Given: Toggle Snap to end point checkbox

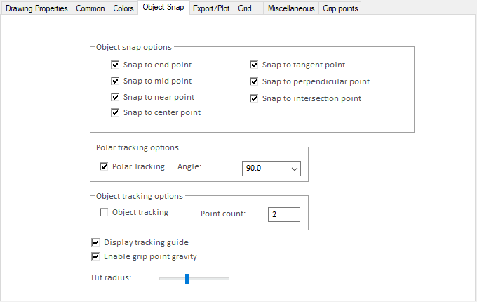Looking at the screenshot, I should (x=115, y=65).
